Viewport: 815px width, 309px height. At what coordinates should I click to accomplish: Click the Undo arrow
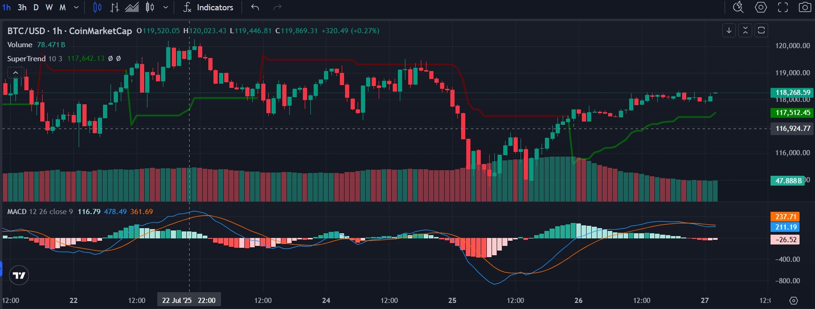(255, 7)
